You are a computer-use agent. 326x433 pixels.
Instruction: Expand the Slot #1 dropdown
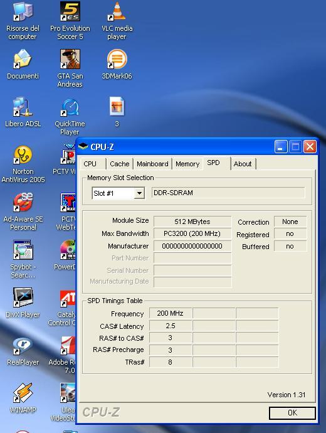(x=140, y=193)
